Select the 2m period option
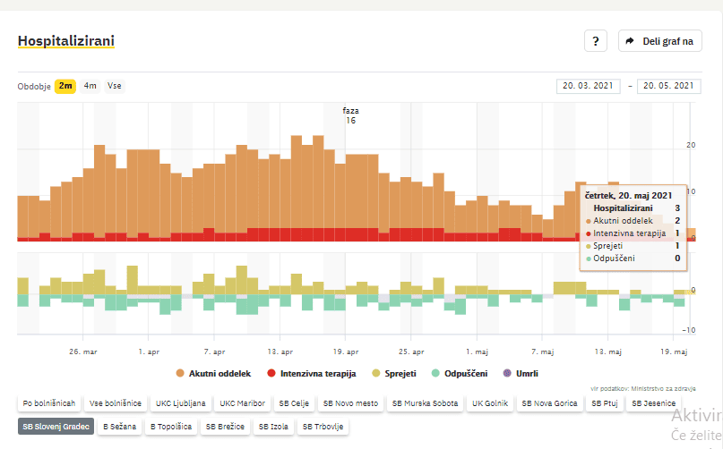 (65, 86)
